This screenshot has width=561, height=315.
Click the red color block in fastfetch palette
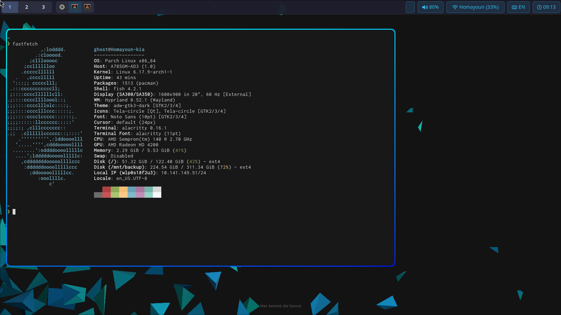(x=107, y=192)
